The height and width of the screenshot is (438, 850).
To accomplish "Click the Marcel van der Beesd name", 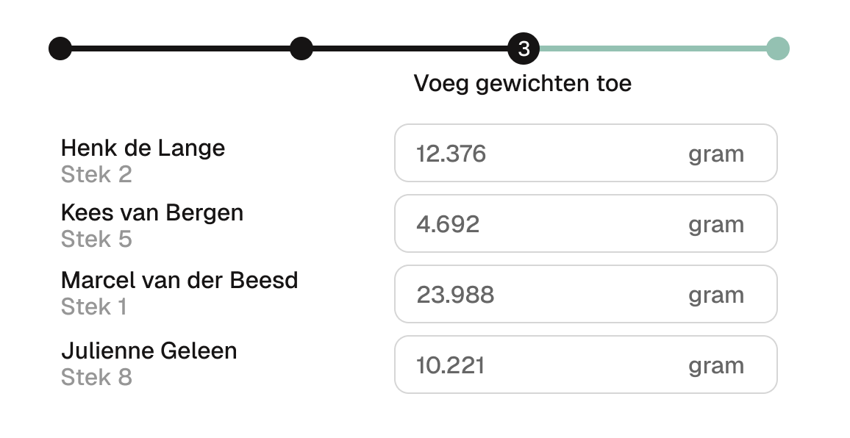I will click(x=179, y=281).
